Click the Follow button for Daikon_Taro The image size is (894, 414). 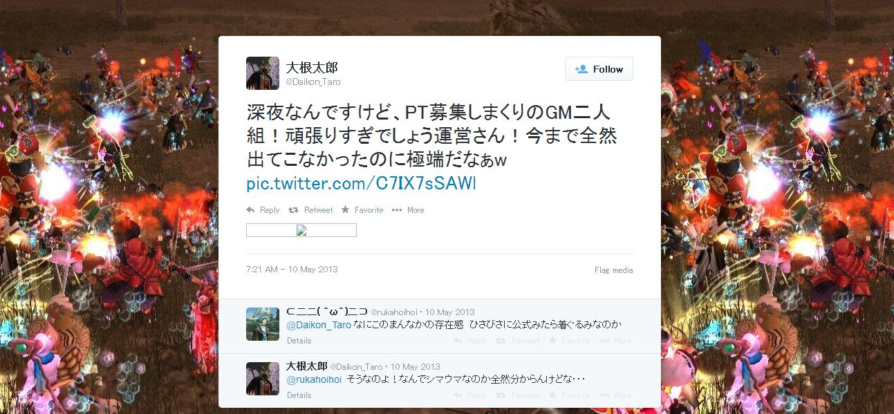coord(599,69)
